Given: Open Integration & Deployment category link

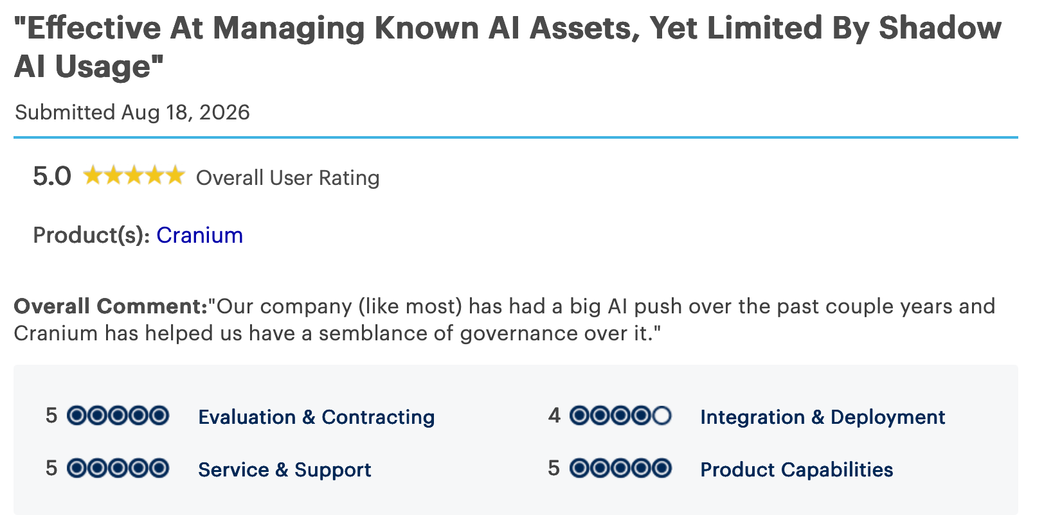Looking at the screenshot, I should (822, 417).
